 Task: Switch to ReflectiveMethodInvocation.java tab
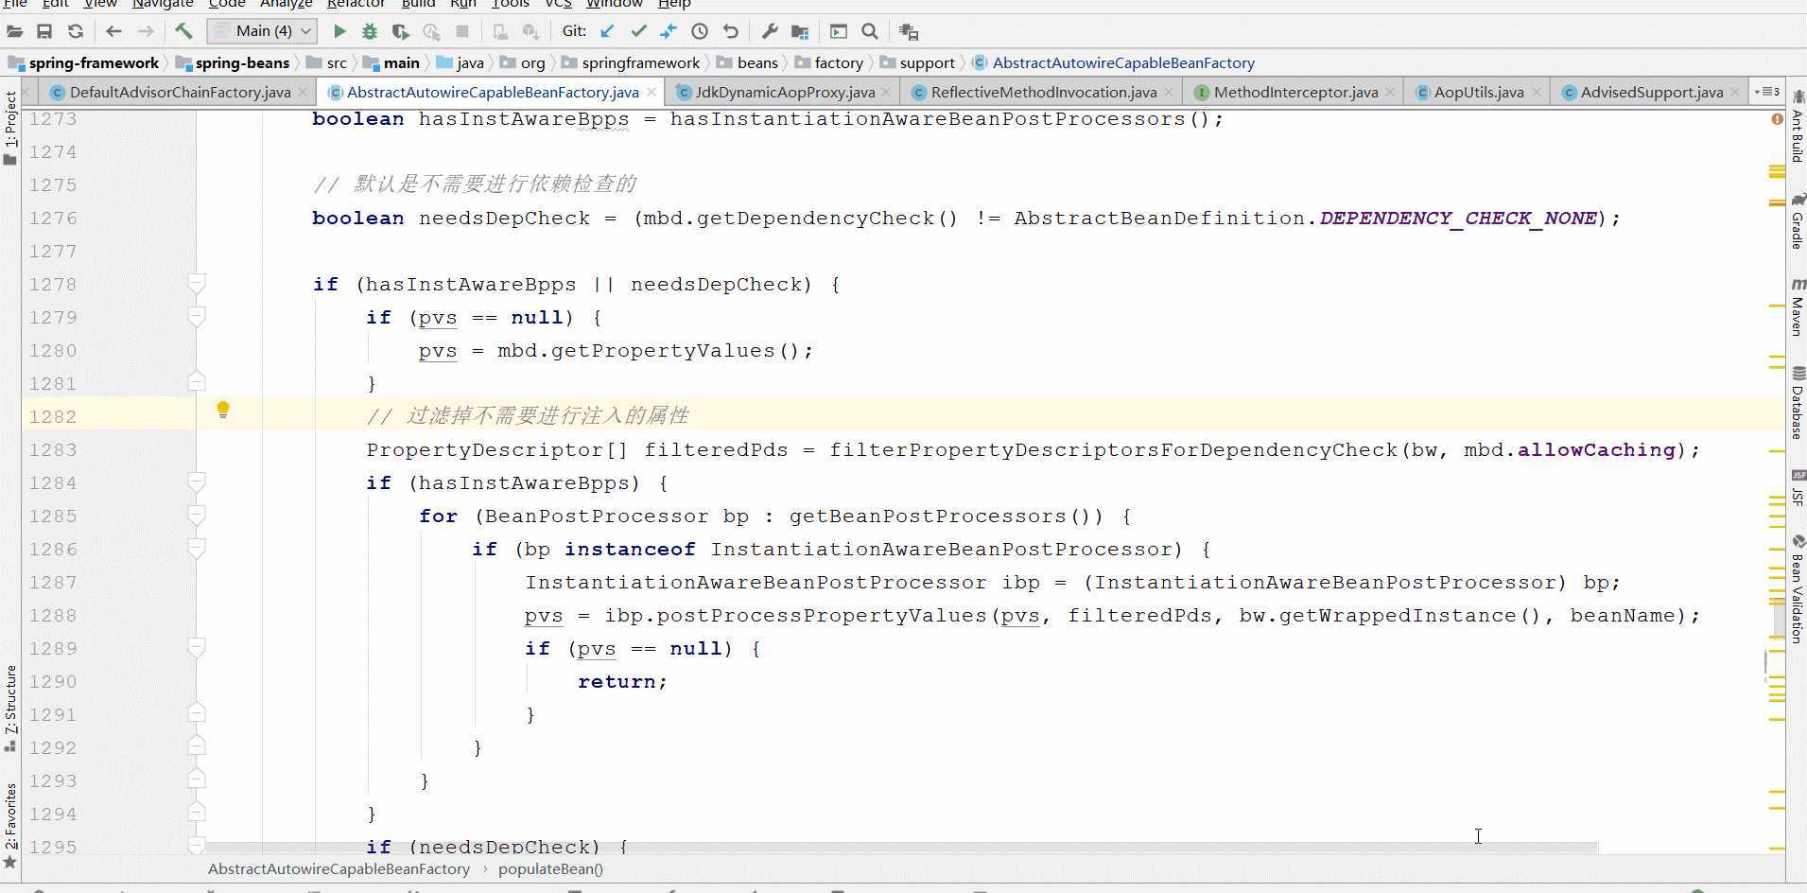1043,92
